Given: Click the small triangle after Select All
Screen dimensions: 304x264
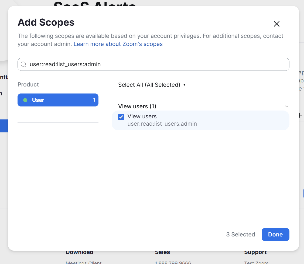Looking at the screenshot, I should (185, 85).
